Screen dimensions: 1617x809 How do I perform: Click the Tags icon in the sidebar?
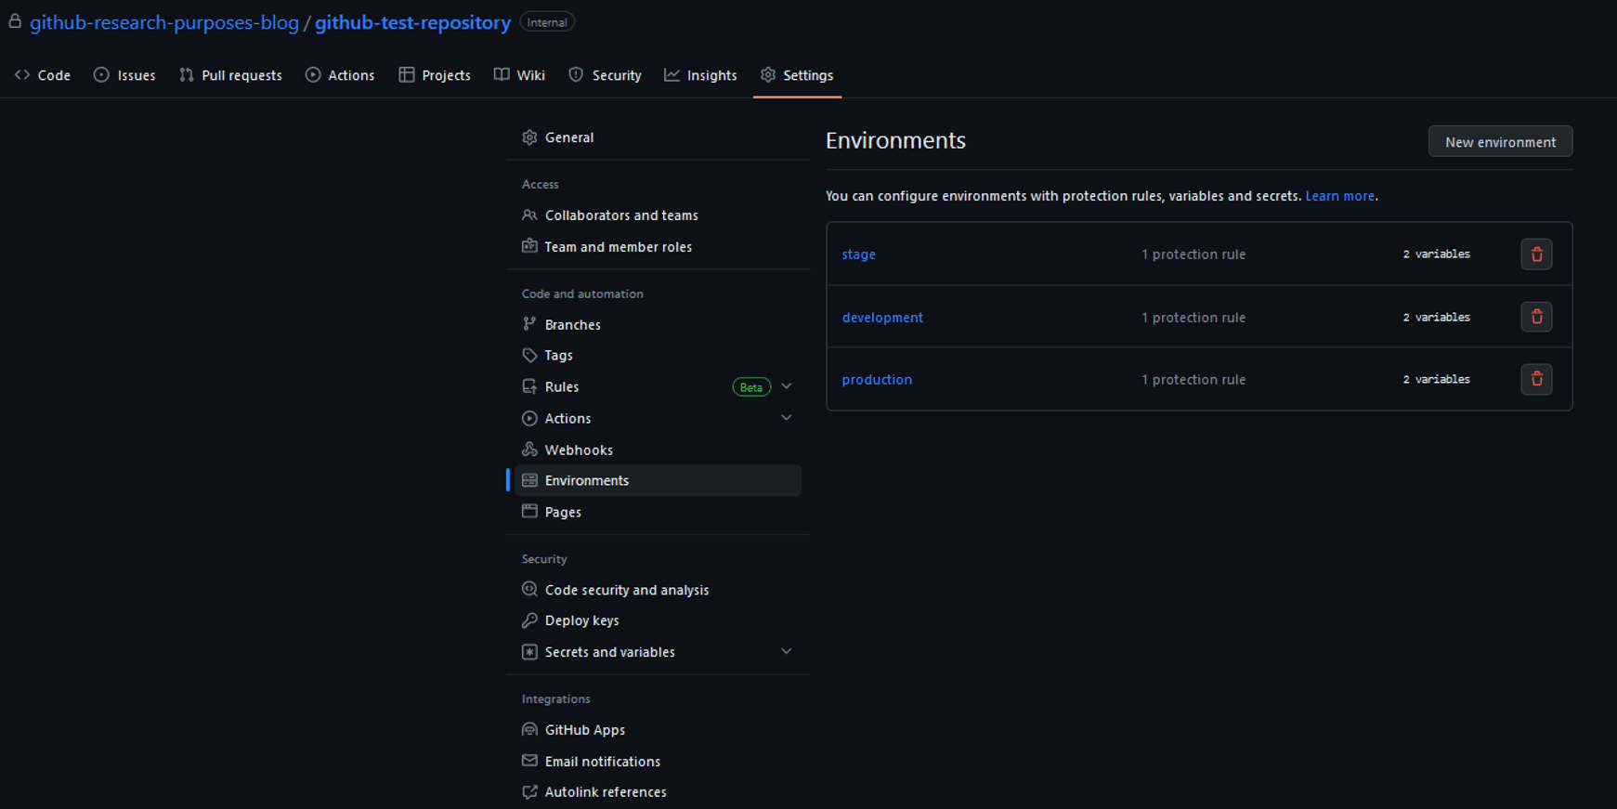coord(529,356)
